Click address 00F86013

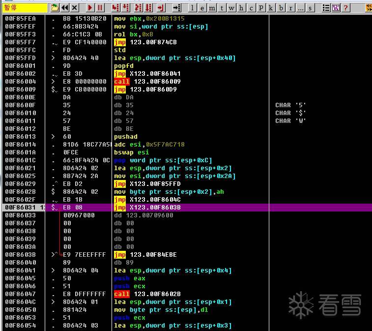pyautogui.click(x=21, y=137)
